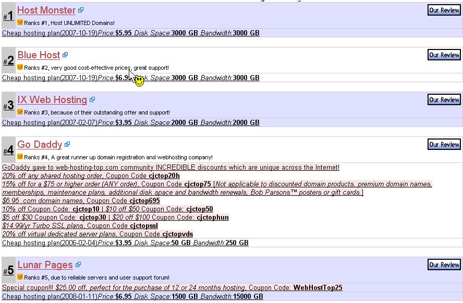
Task: Click $20 off $100 coupon cjctophun
Action: point(170,217)
